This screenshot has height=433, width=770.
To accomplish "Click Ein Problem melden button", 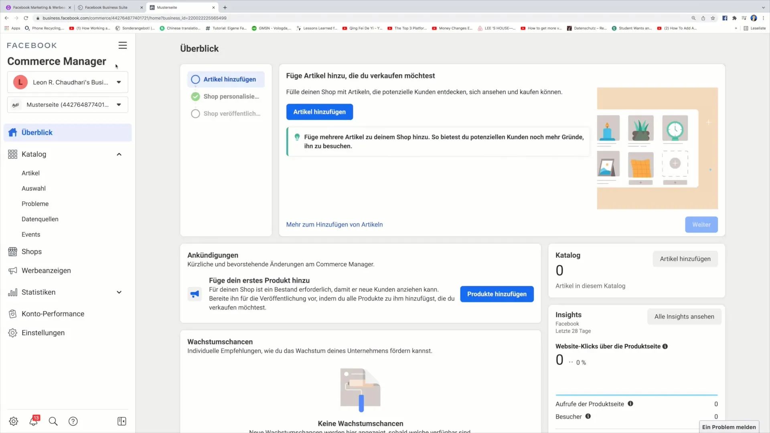I will point(729,427).
